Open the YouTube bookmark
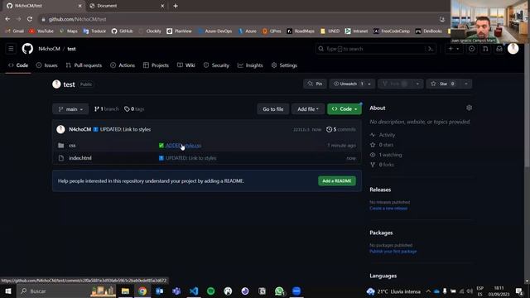This screenshot has width=530, height=298. 41,31
